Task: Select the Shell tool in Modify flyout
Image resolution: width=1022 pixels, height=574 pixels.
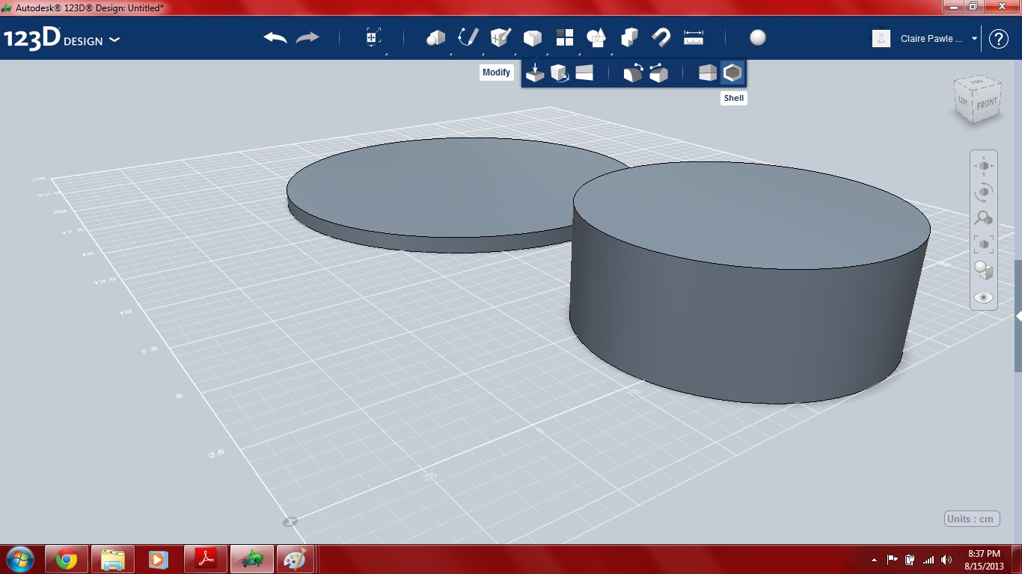Action: click(x=732, y=73)
